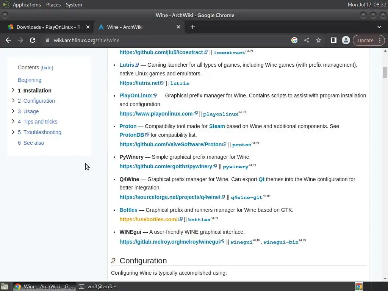Viewport: 388px width, 291px height.
Task: Open the bottles AUR package link
Action: [199, 220]
